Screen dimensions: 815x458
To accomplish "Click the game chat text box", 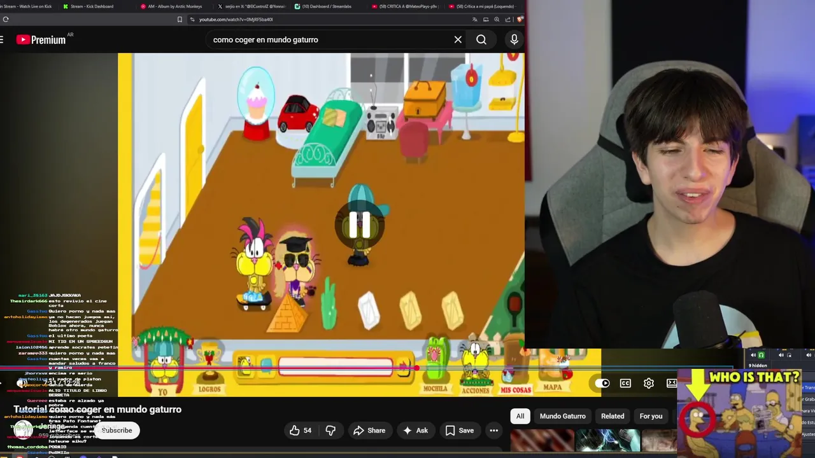I will pyautogui.click(x=336, y=367).
